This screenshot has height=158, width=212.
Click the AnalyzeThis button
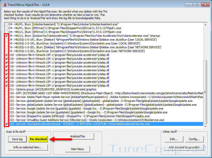point(78,136)
